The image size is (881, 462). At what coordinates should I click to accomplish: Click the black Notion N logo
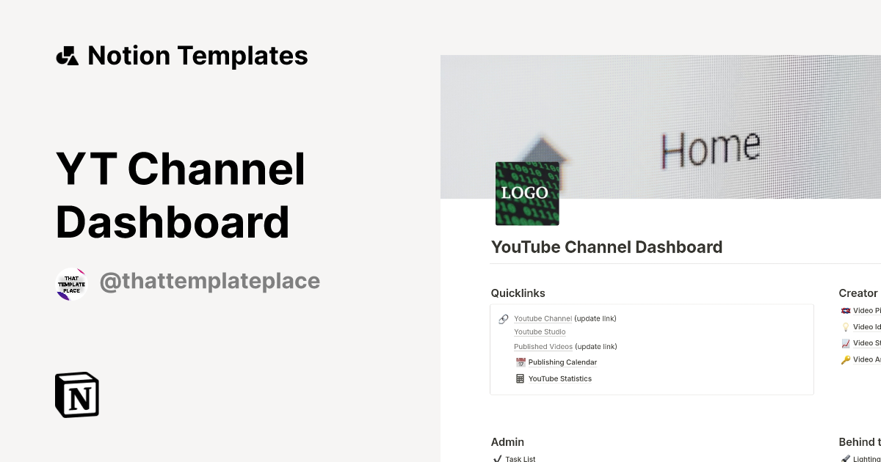pyautogui.click(x=76, y=395)
